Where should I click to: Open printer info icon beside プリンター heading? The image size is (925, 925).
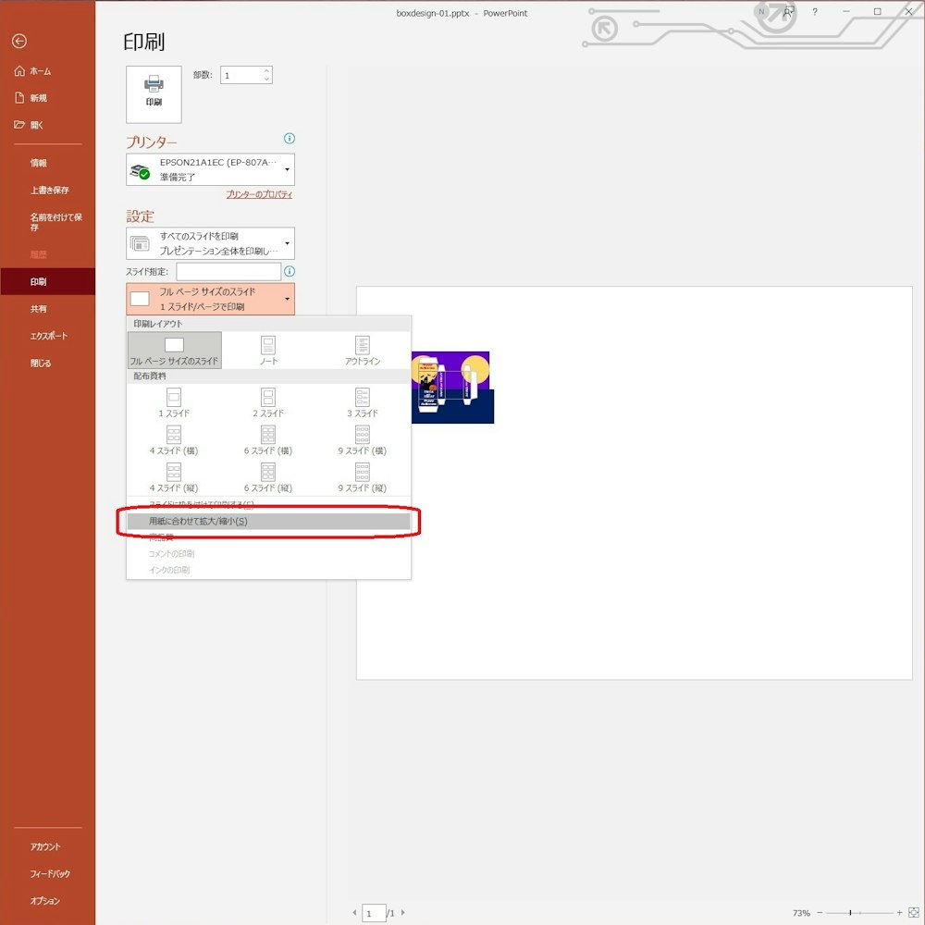coord(290,139)
